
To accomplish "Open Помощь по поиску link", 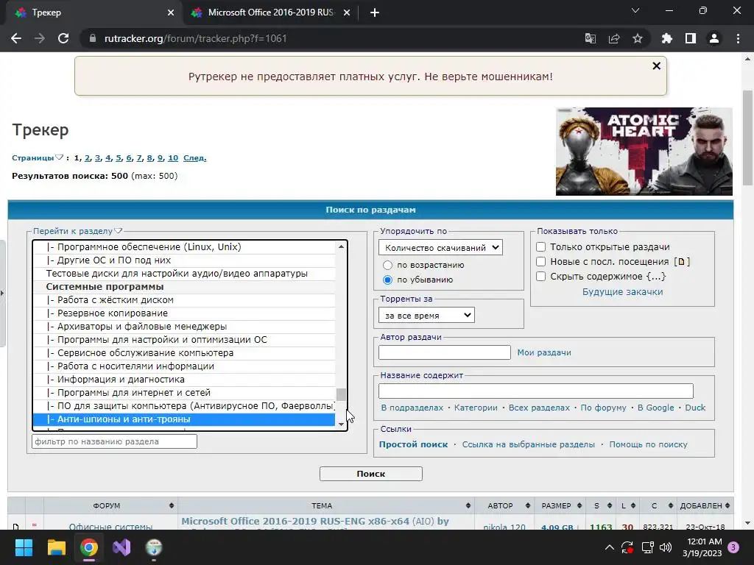I will 648,444.
